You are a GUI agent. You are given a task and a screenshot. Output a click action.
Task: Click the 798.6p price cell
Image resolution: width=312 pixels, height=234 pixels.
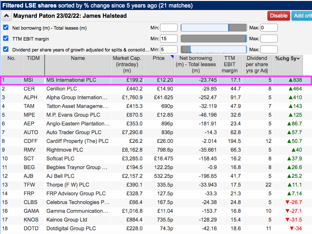163,150
